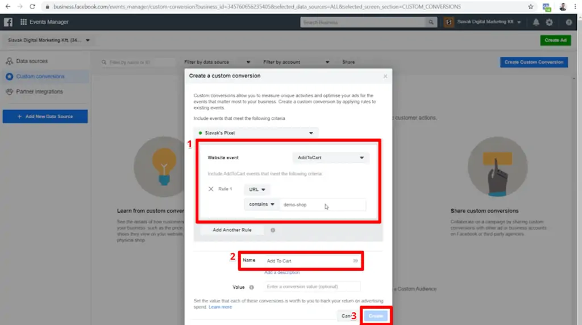Remove Rule 1 with X icon
Viewport: 582px width, 325px height.
(211, 189)
